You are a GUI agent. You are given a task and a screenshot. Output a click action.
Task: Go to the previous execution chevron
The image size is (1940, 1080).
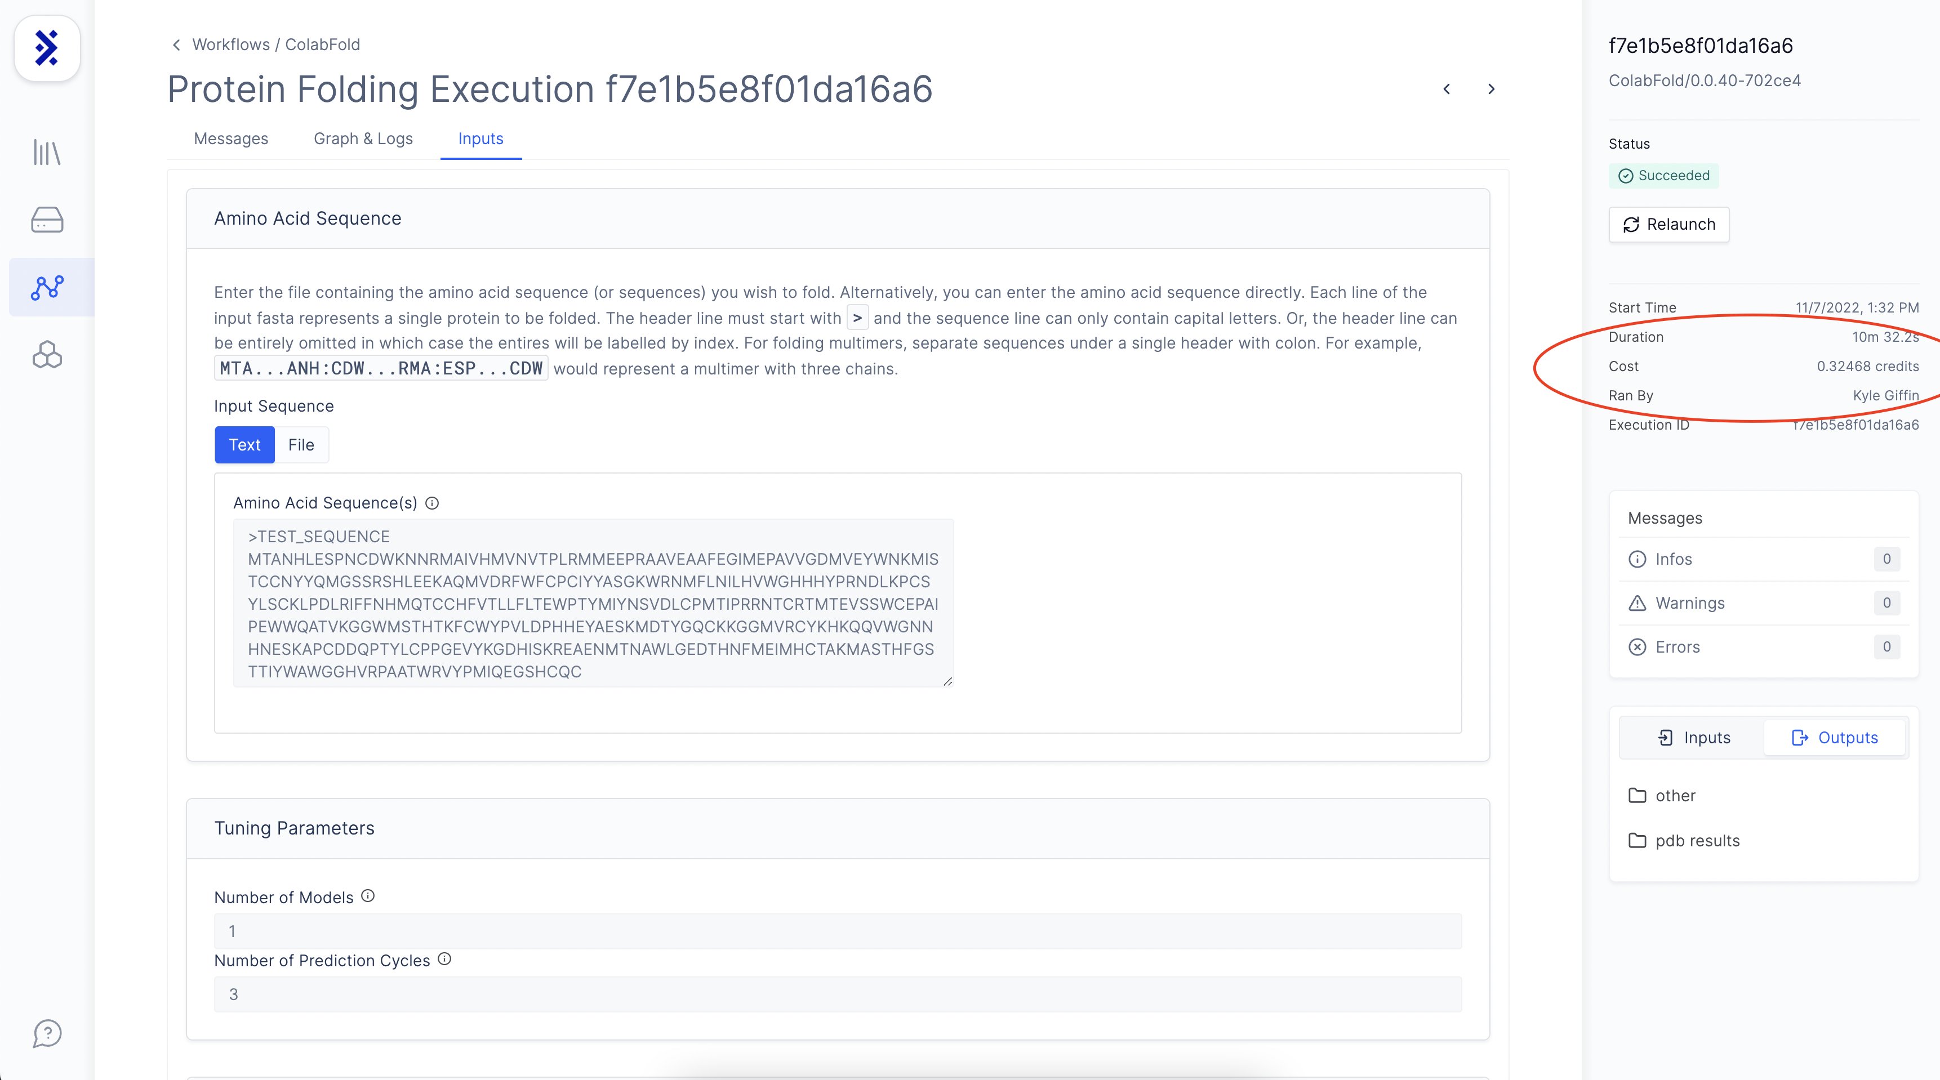(x=1447, y=89)
